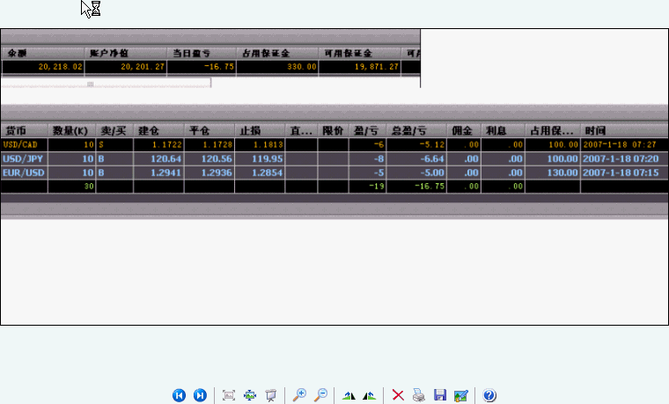Click USD/JPY close price 120.56

coord(217,158)
